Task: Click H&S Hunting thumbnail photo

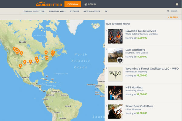Action: pyautogui.click(x=115, y=93)
